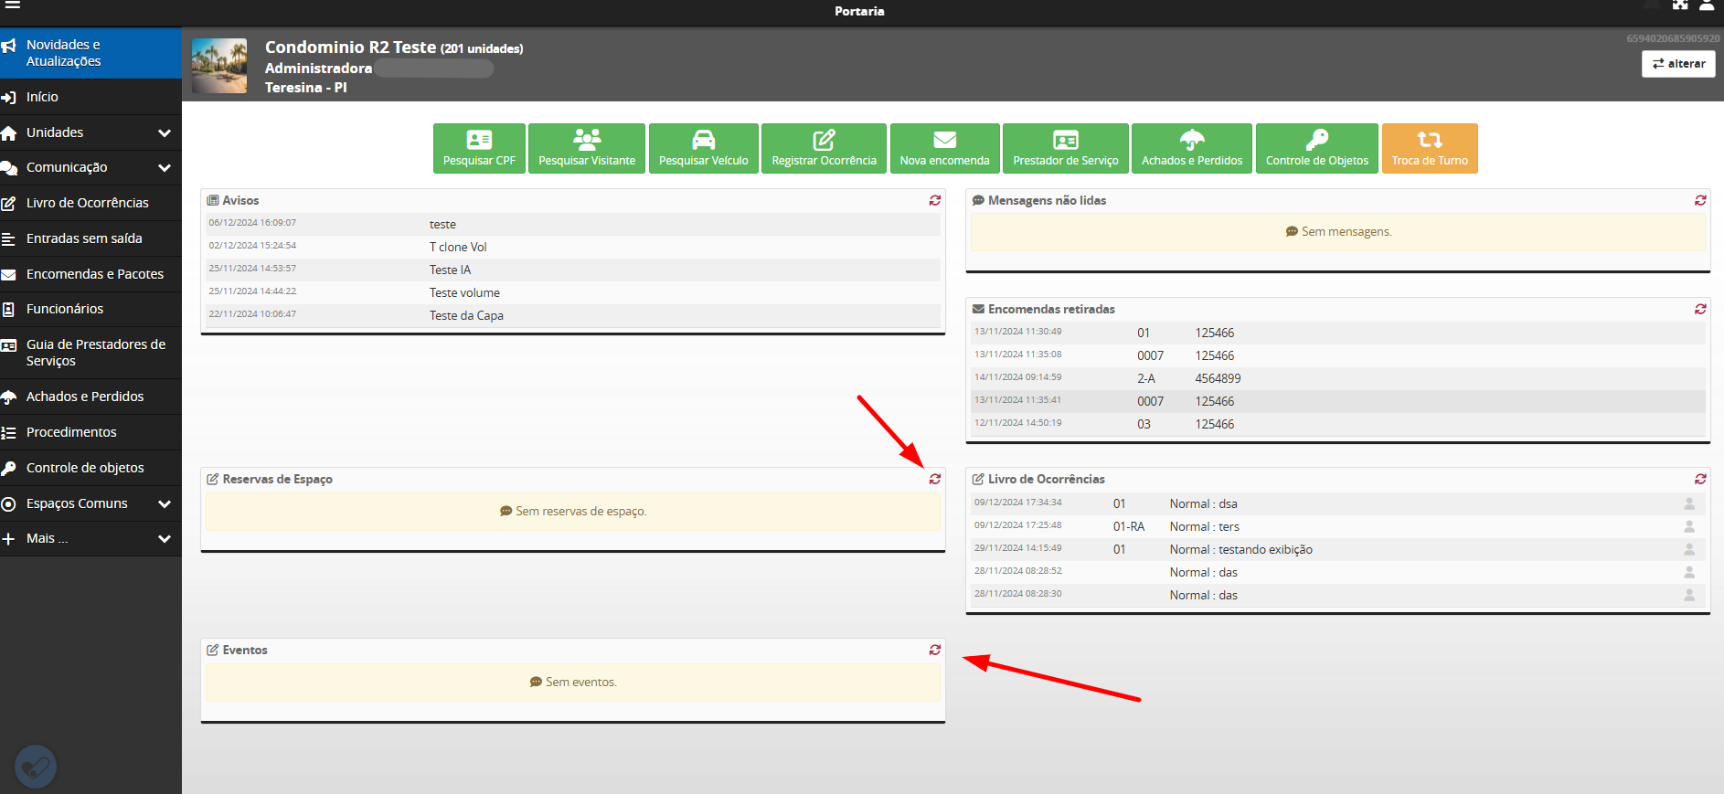Click Registrar Ocorrência button

tap(824, 148)
